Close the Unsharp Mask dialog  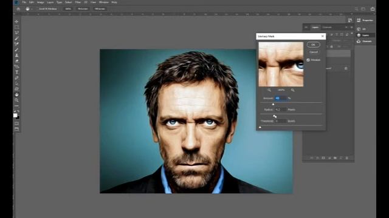pyautogui.click(x=323, y=36)
